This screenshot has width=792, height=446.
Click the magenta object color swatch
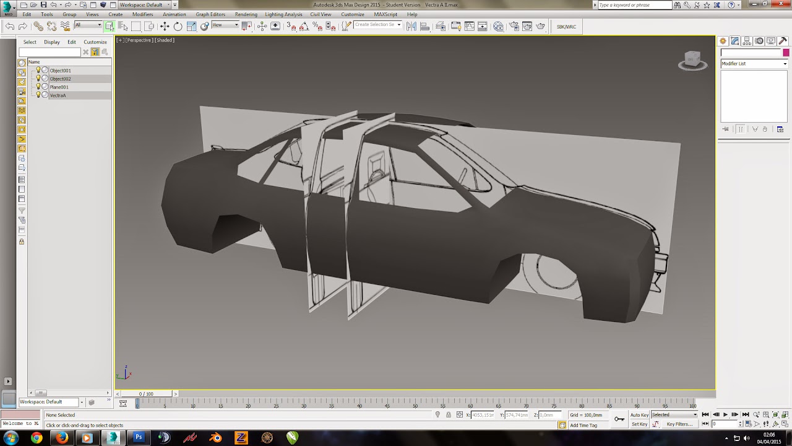[786, 53]
